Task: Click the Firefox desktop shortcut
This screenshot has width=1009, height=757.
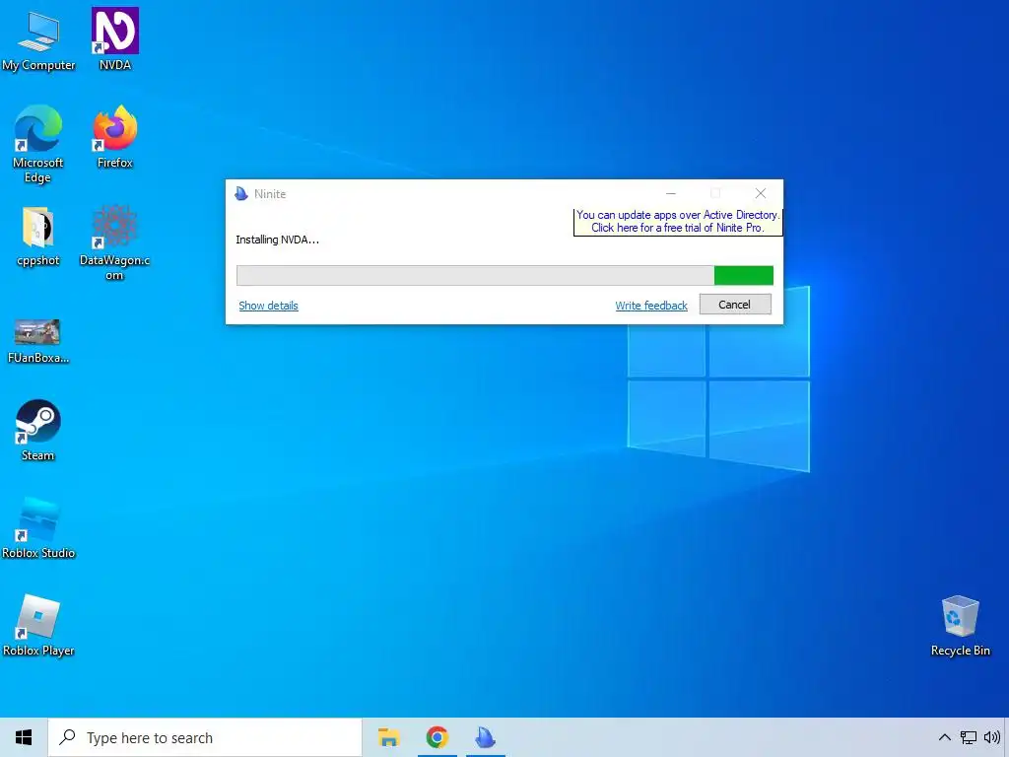Action: 115,136
